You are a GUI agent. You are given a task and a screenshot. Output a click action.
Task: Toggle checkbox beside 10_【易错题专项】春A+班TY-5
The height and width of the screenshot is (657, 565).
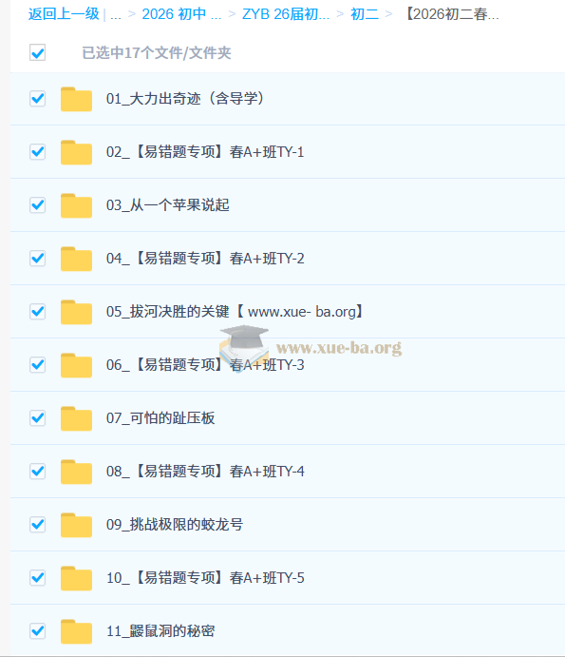pos(38,577)
